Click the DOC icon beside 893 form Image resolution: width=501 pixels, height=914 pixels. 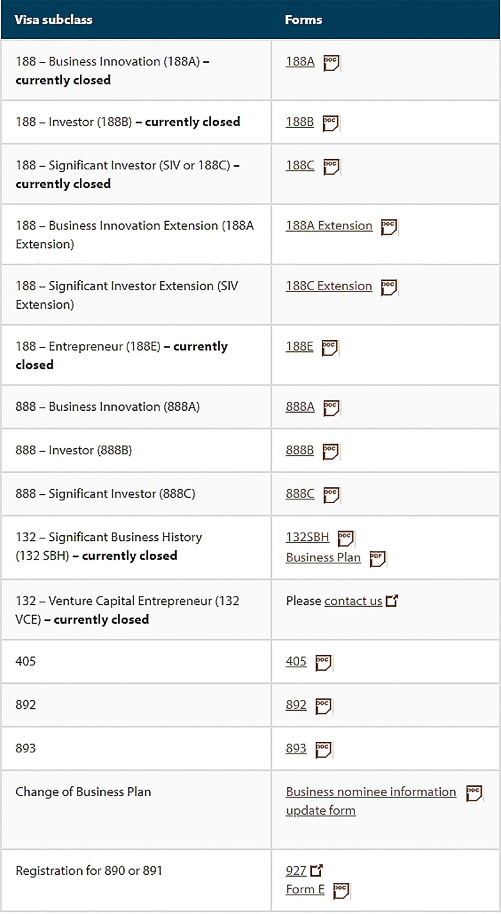(x=323, y=750)
